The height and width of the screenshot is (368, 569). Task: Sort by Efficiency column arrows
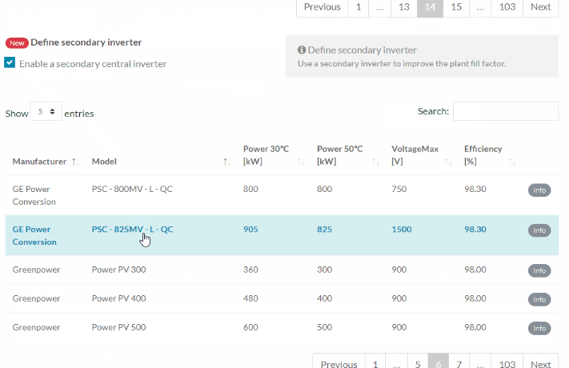tap(511, 162)
